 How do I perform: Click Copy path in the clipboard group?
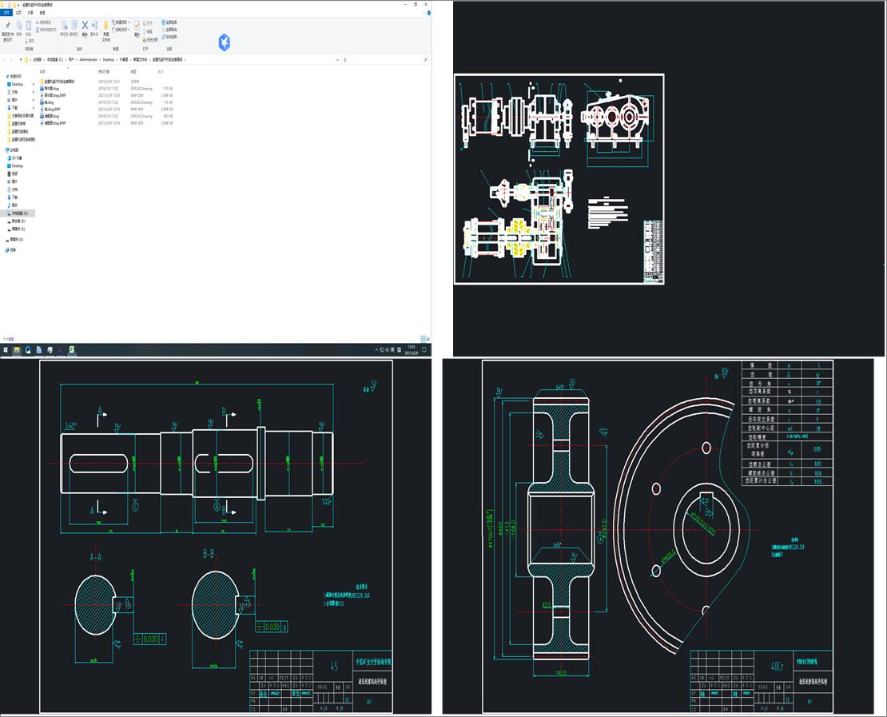(x=46, y=22)
